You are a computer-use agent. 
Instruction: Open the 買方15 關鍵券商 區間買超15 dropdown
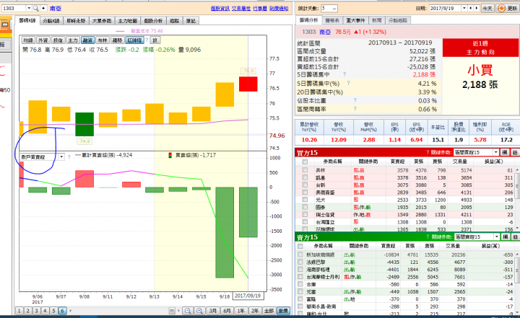pyautogui.click(x=495, y=152)
